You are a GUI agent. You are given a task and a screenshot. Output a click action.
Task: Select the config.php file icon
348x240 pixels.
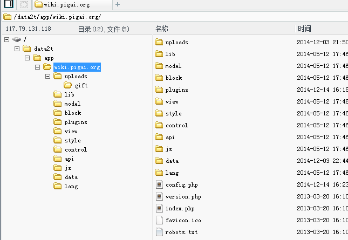coord(159,184)
